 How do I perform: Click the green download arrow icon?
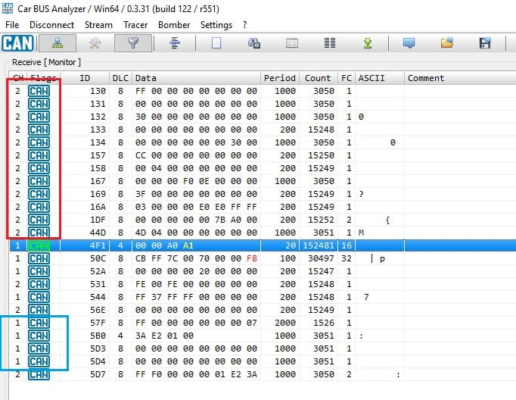click(x=368, y=43)
